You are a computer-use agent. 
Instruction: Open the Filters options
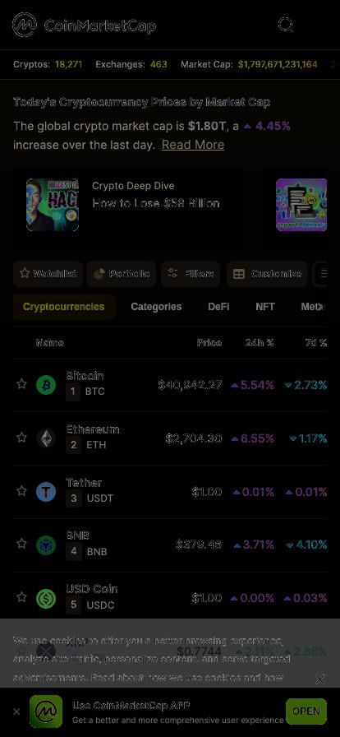191,274
